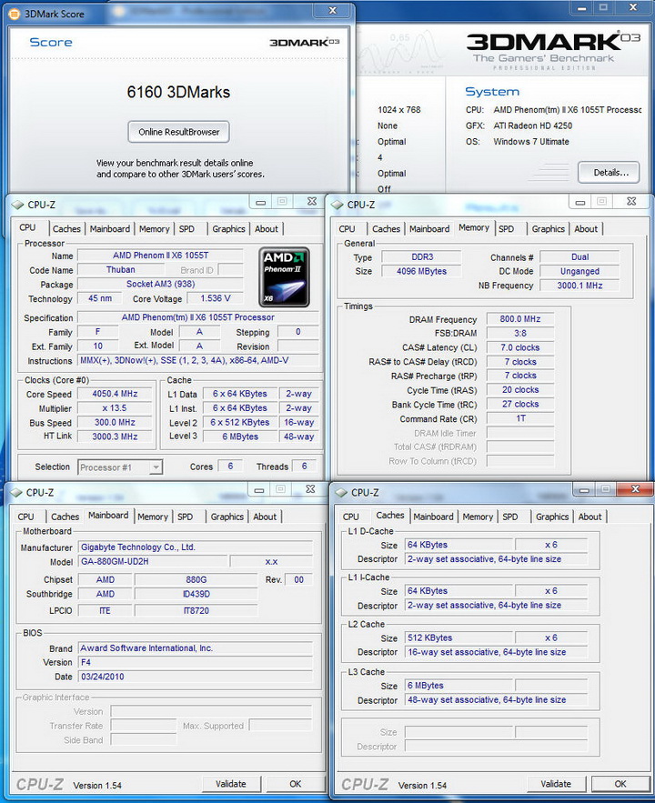Open Graphics tab in Memory CPU-Z window
Image resolution: width=655 pixels, height=803 pixels.
548,229
